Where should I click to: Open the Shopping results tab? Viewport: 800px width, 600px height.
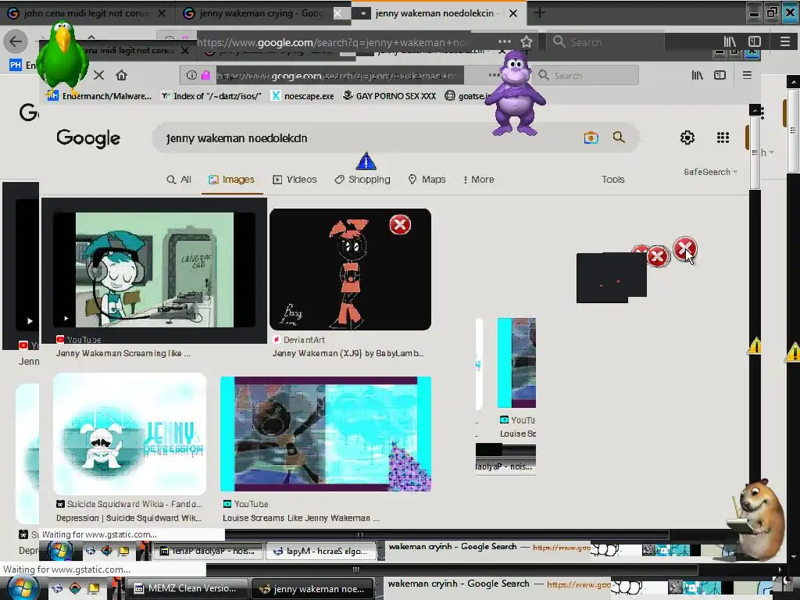click(362, 180)
